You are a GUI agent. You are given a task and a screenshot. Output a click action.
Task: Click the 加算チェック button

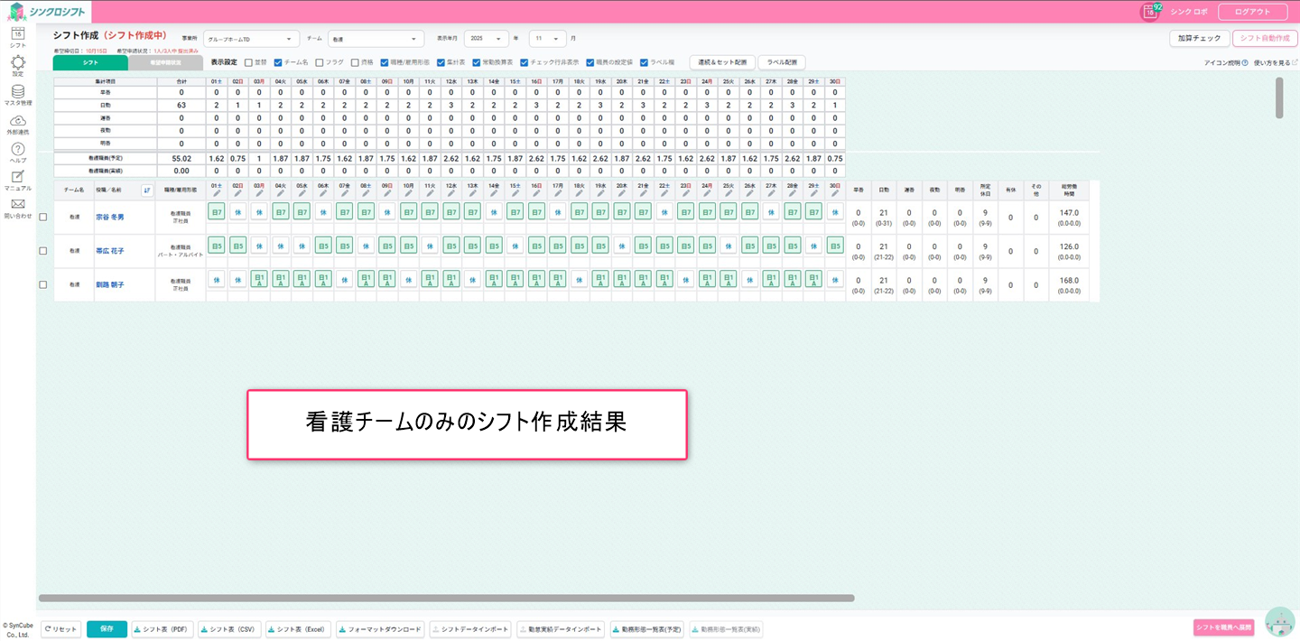[1199, 39]
